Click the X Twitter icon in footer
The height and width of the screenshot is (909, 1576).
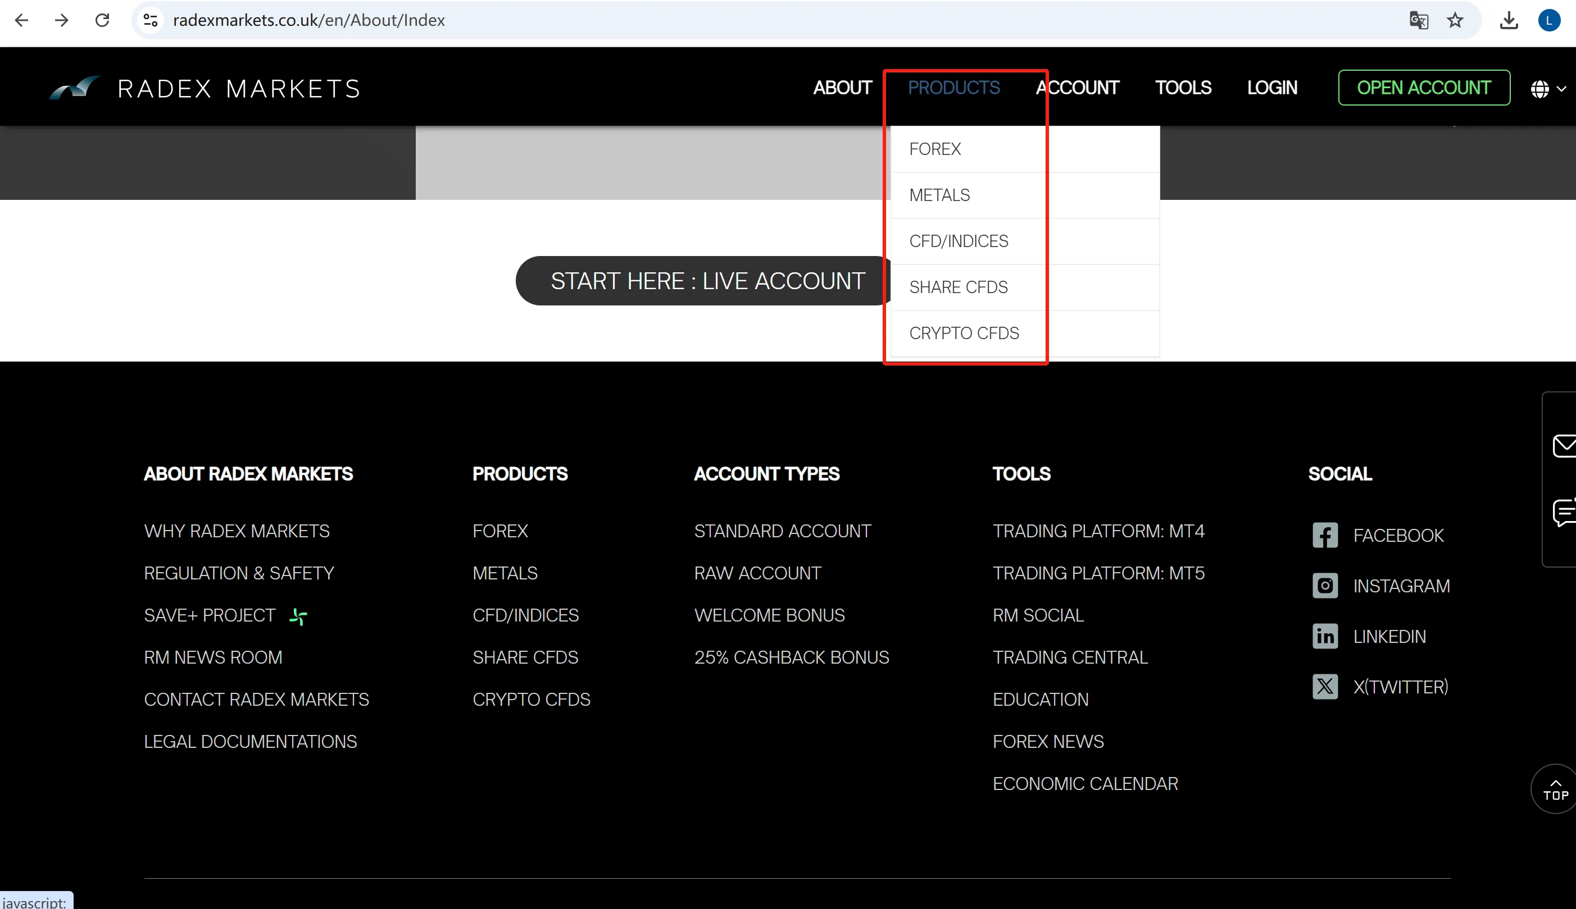[1325, 687]
